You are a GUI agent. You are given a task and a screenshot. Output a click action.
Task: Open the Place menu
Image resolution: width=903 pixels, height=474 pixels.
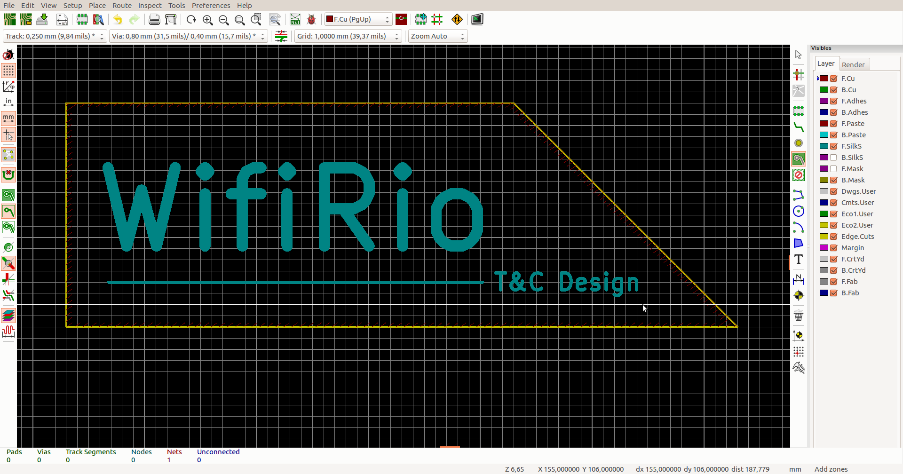click(x=97, y=5)
